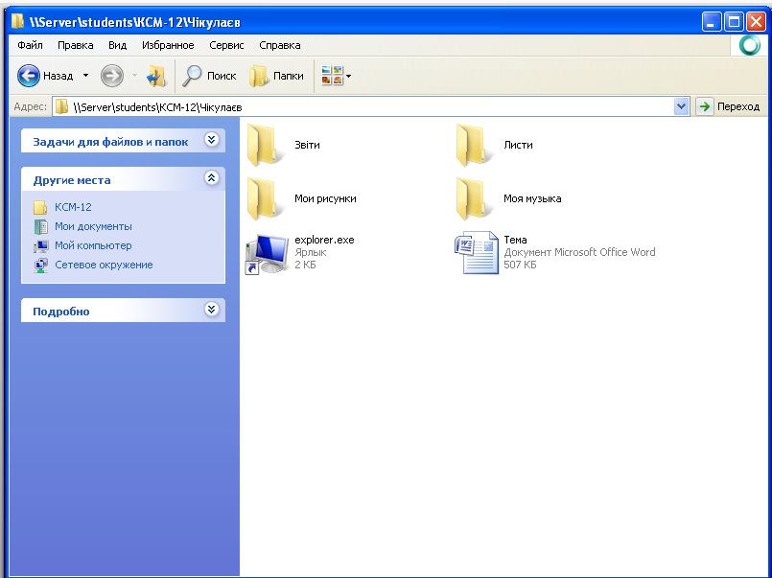Open the Правка menu
Screen dimensions: 772x578
pyautogui.click(x=76, y=45)
